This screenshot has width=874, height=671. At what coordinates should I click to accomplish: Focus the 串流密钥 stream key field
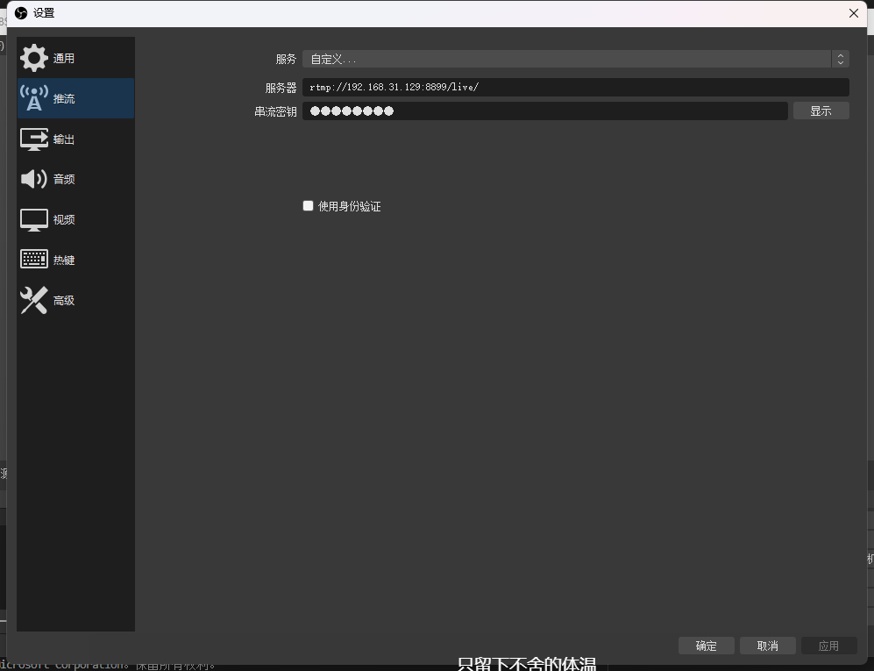[544, 111]
